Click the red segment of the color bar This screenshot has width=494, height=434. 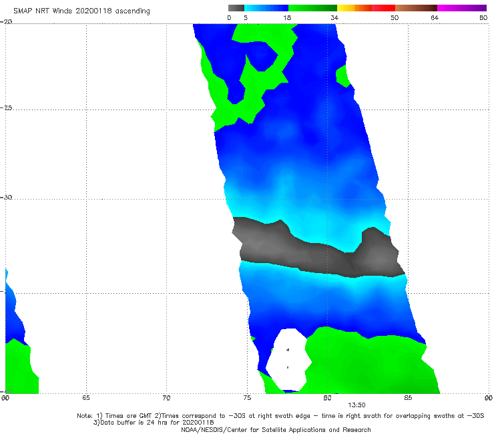coord(383,8)
